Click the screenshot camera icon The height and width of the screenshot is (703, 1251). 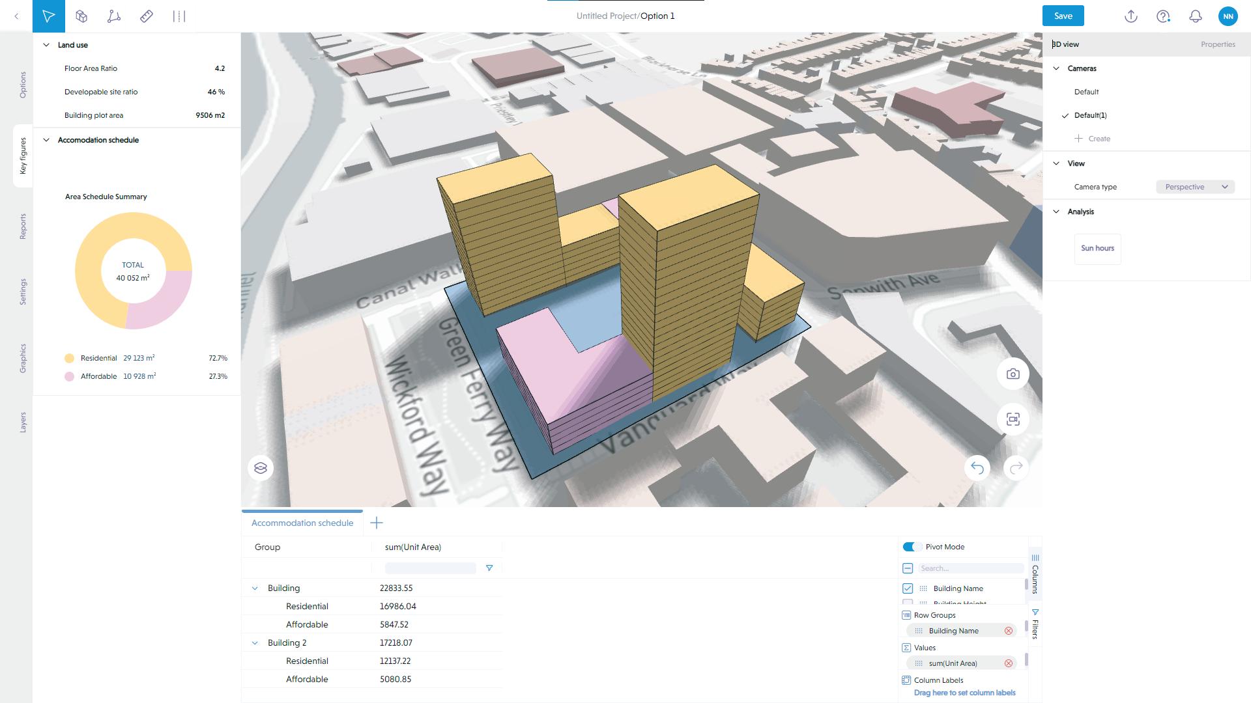click(1013, 374)
